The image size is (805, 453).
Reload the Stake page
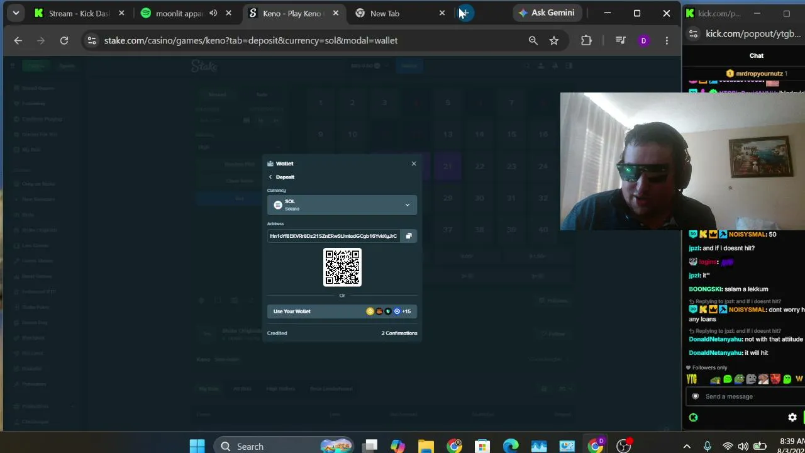pos(64,40)
